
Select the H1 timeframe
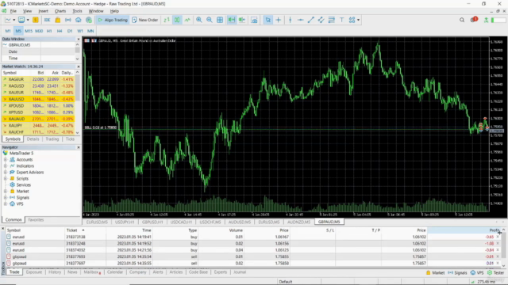pyautogui.click(x=49, y=31)
